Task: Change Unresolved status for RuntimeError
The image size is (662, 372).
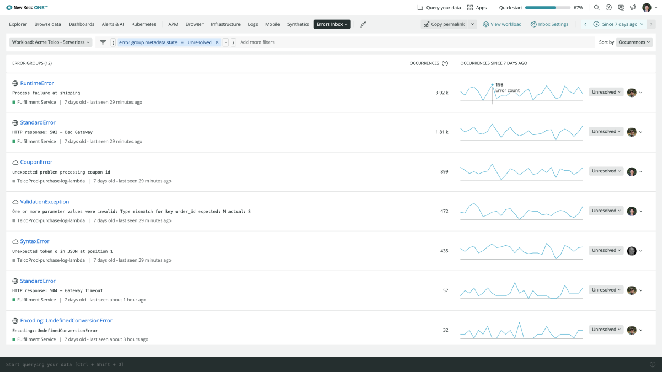Action: (606, 92)
